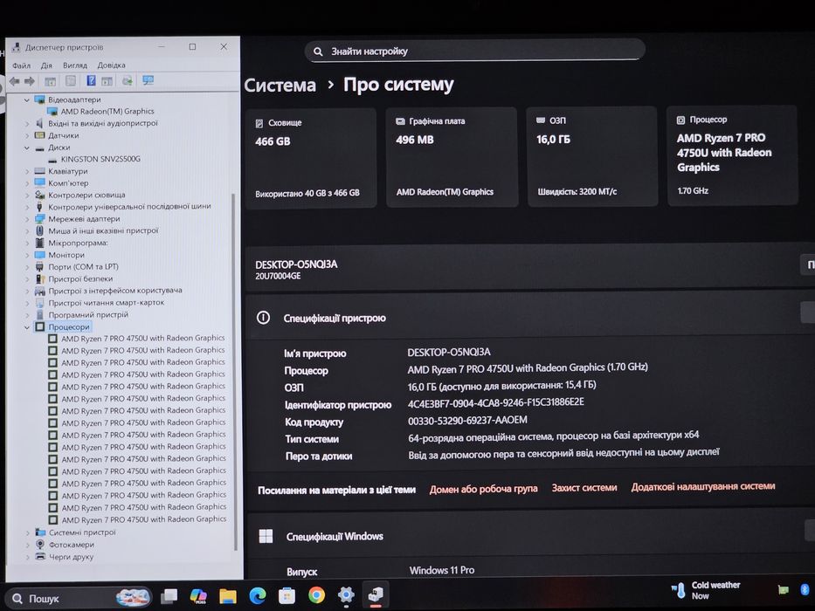This screenshot has height=611, width=815.
Task: Select Пристрої читання смарт-карток item
Action: [x=106, y=302]
